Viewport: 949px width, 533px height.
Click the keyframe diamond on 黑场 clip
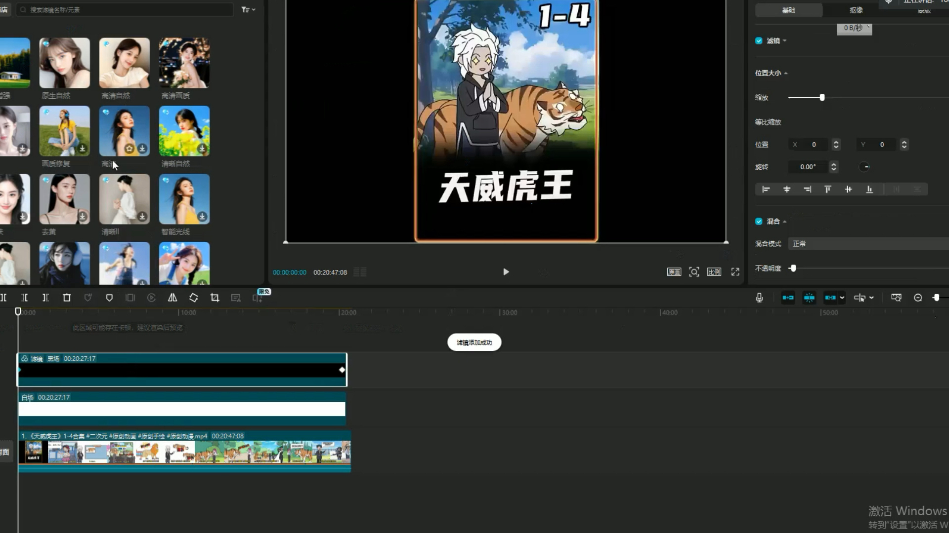coord(342,370)
